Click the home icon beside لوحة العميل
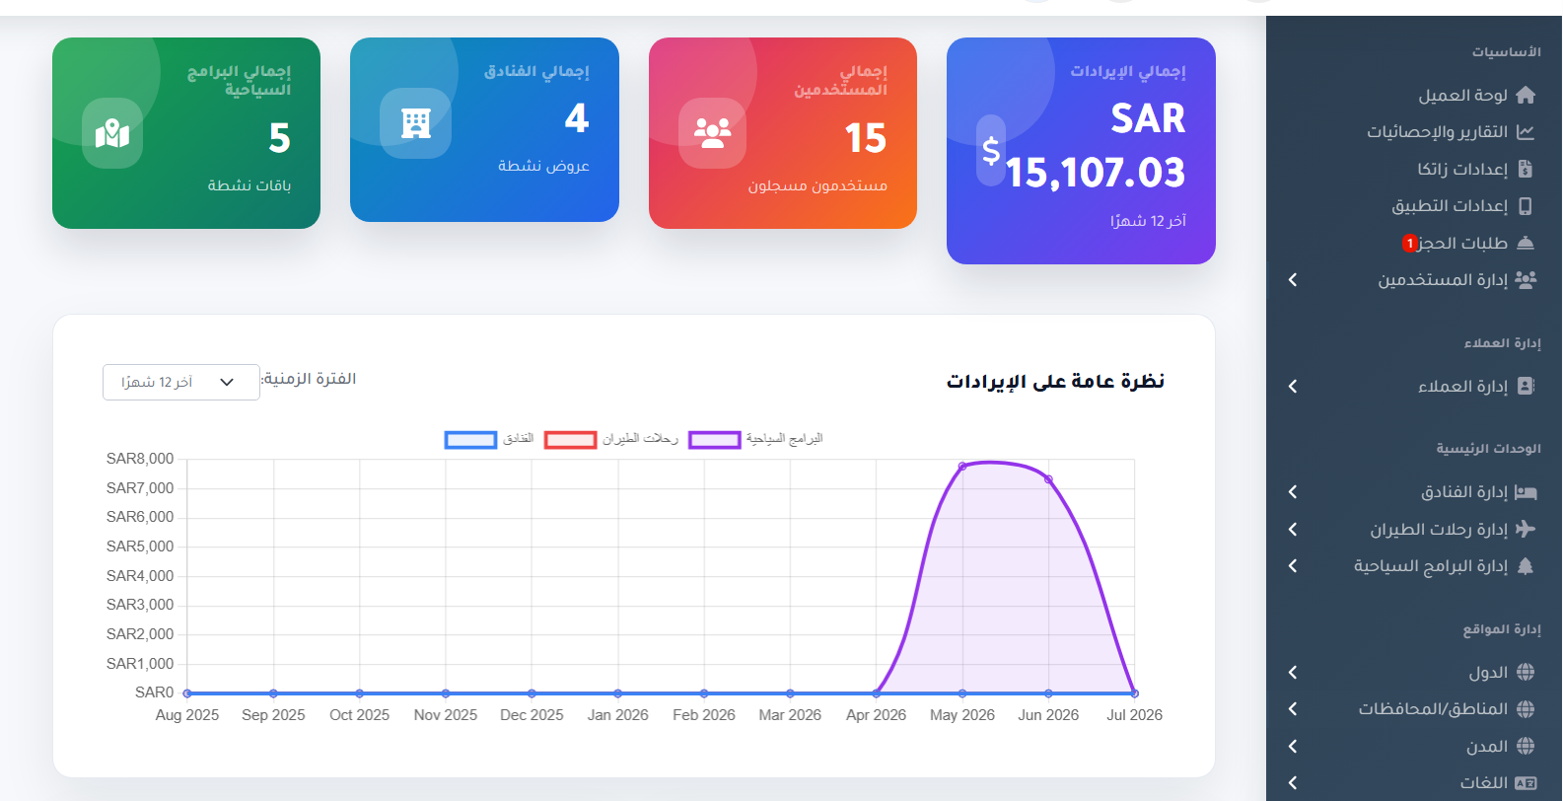The width and height of the screenshot is (1563, 801). tap(1526, 96)
